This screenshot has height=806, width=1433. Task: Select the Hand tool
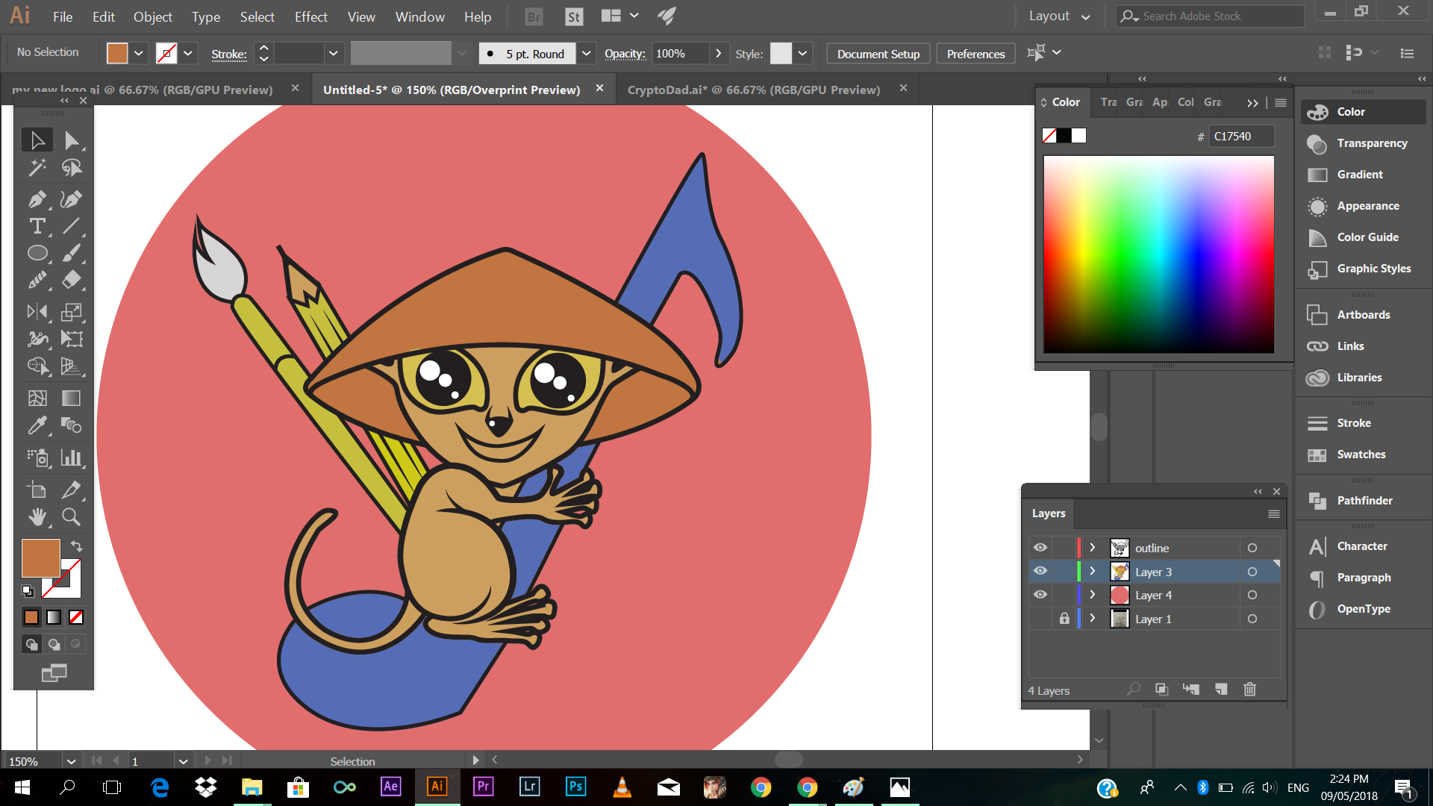(x=37, y=516)
